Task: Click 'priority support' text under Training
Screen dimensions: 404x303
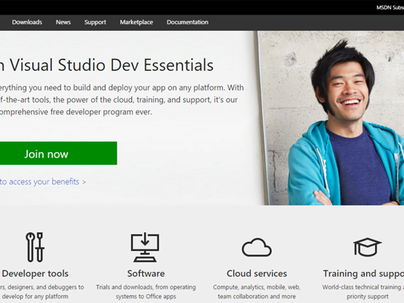Action: [x=367, y=296]
